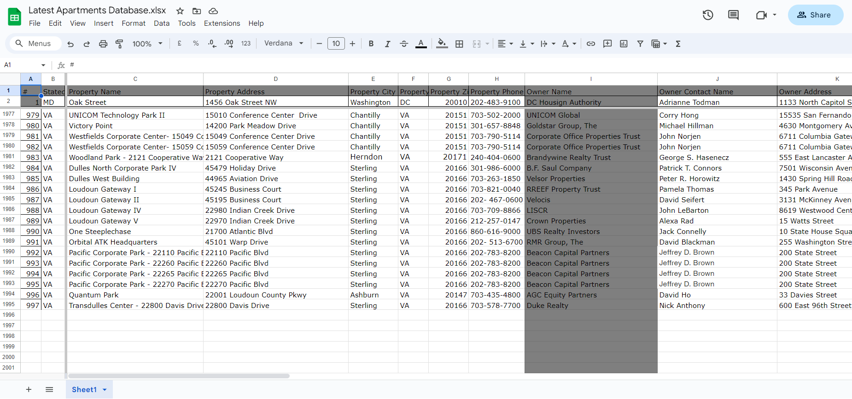852x399 pixels.
Task: Toggle italic formatting
Action: coord(387,44)
